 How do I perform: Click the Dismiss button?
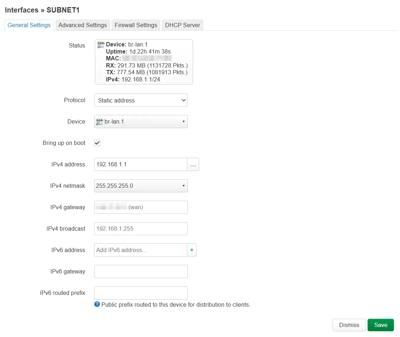pos(349,325)
